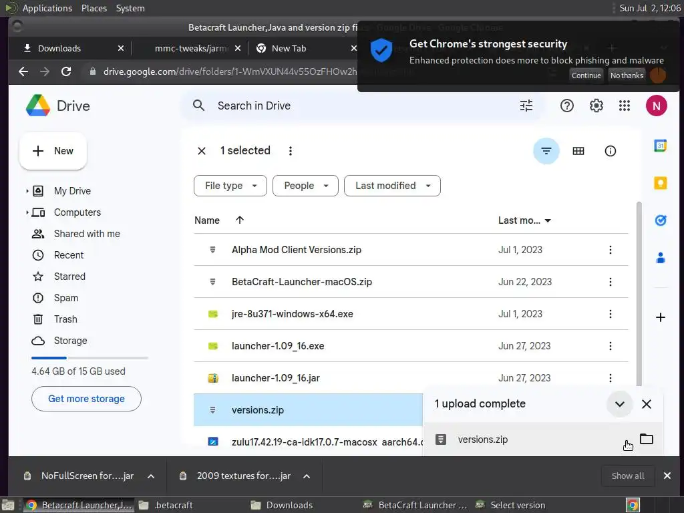Reload the page in Chrome
Viewport: 684px width, 513px height.
pos(66,71)
